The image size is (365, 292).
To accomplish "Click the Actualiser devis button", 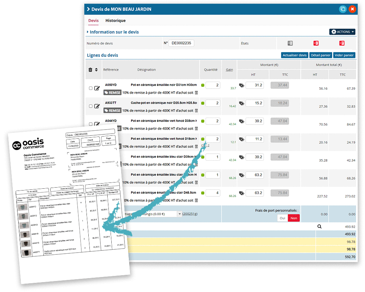I will click(x=295, y=55).
